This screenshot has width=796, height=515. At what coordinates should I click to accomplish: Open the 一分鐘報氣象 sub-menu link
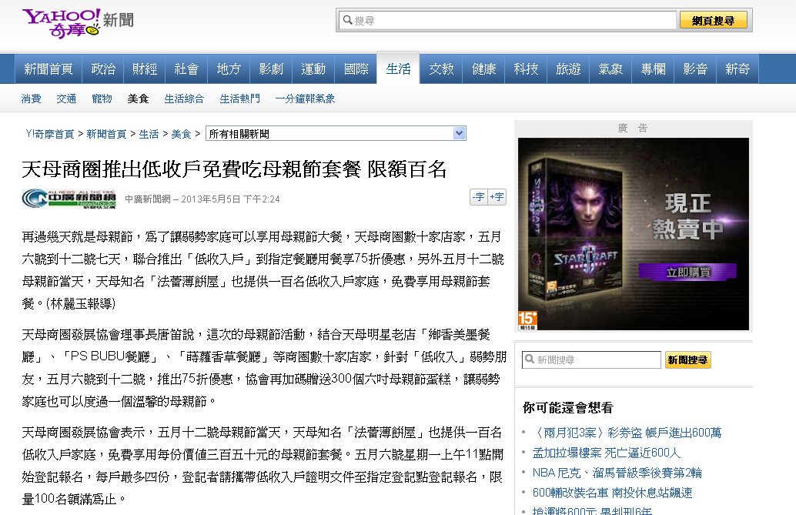click(305, 99)
